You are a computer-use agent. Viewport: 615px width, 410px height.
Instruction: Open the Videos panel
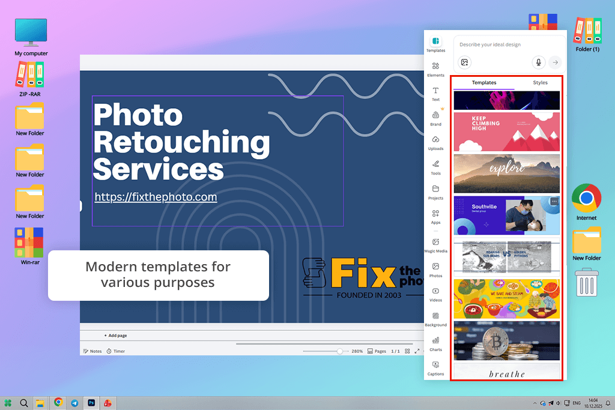(x=435, y=295)
